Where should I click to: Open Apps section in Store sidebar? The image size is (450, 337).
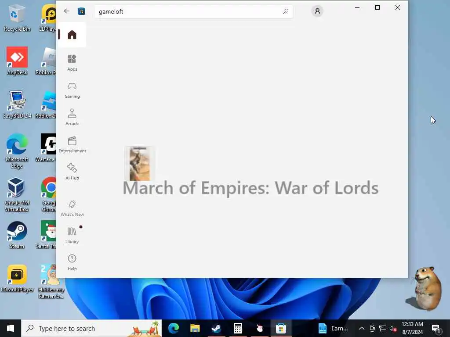(x=72, y=63)
